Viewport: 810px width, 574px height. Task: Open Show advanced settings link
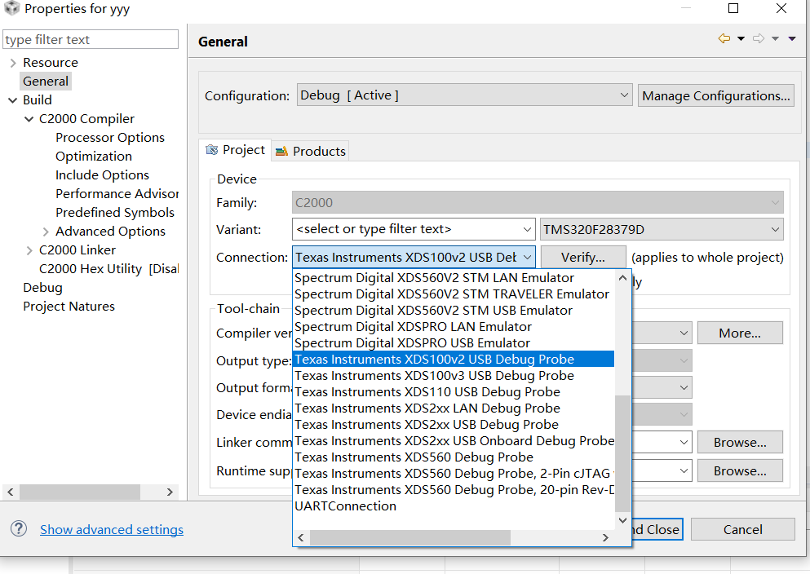point(112,529)
